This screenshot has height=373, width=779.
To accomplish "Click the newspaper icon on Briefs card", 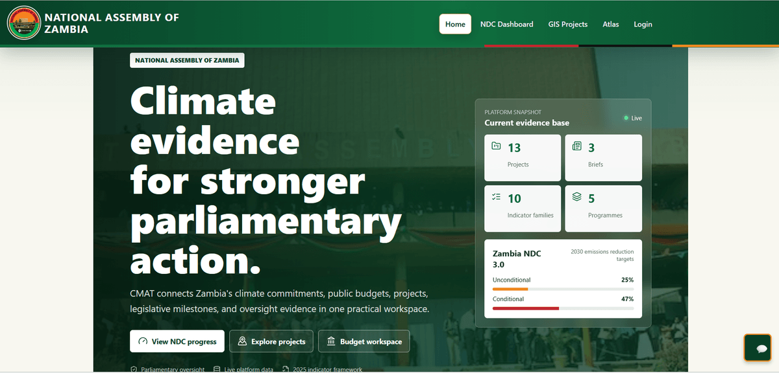I will [x=576, y=146].
